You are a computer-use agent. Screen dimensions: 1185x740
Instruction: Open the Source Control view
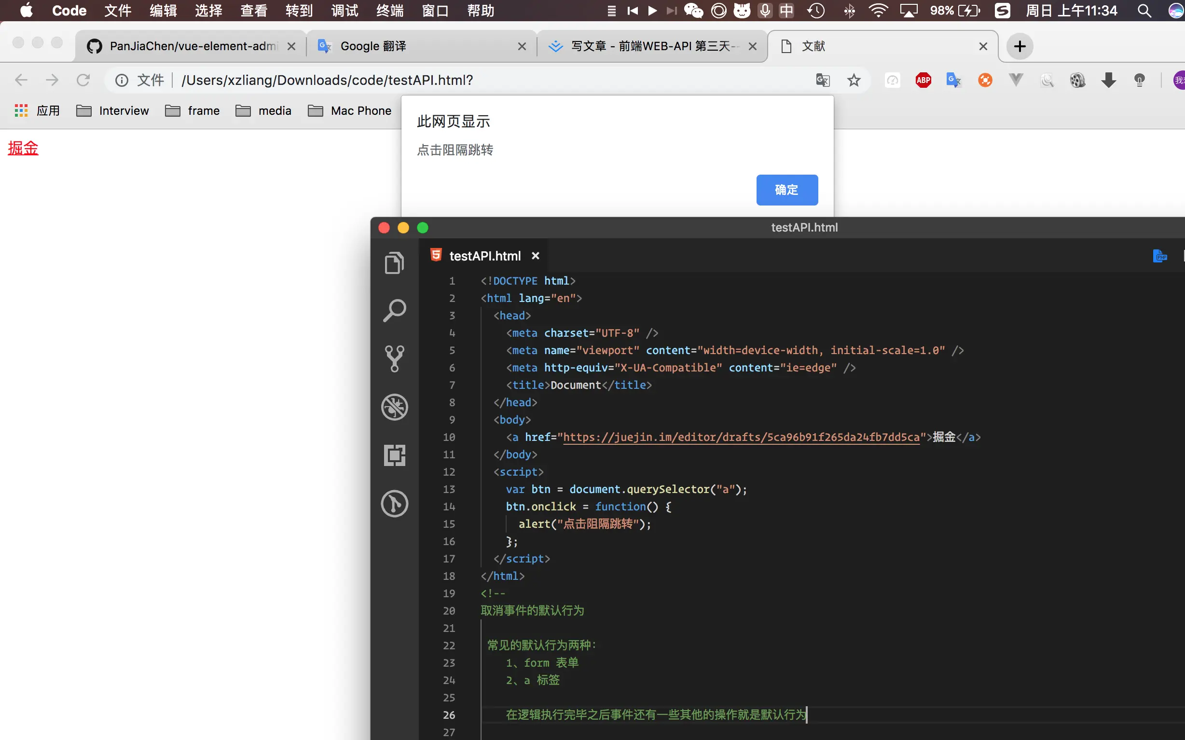pyautogui.click(x=395, y=359)
